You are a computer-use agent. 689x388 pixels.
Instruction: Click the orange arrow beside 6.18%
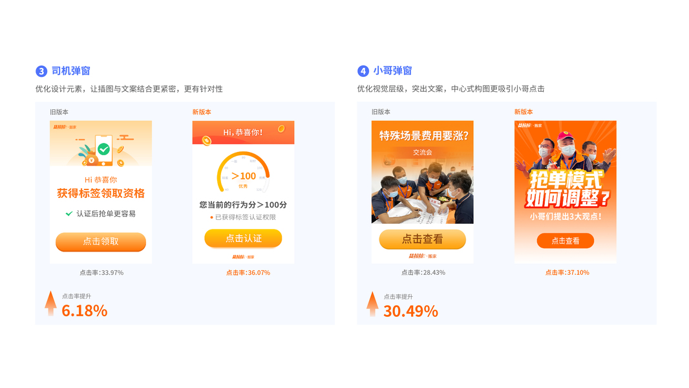pos(50,303)
